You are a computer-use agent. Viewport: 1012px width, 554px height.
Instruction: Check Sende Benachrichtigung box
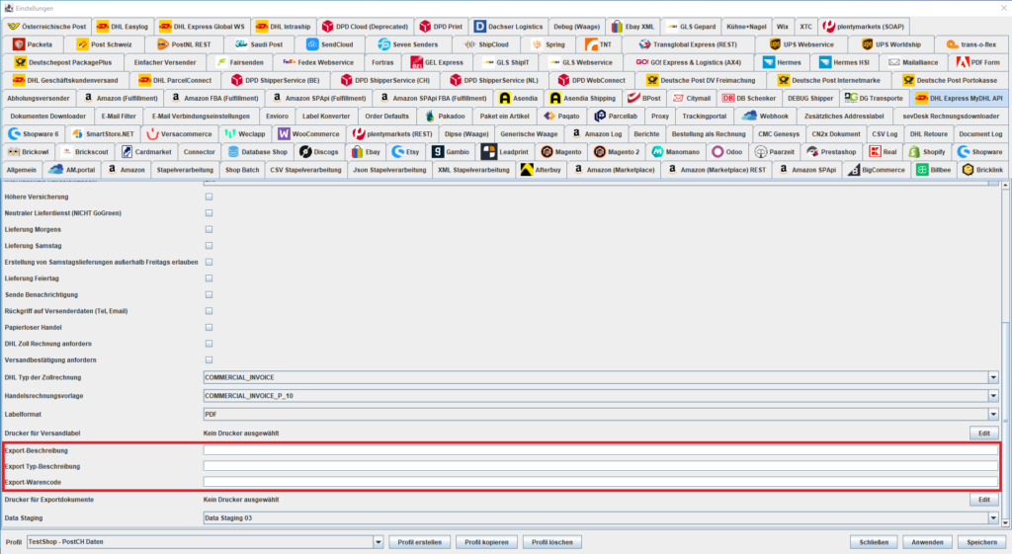click(x=209, y=294)
